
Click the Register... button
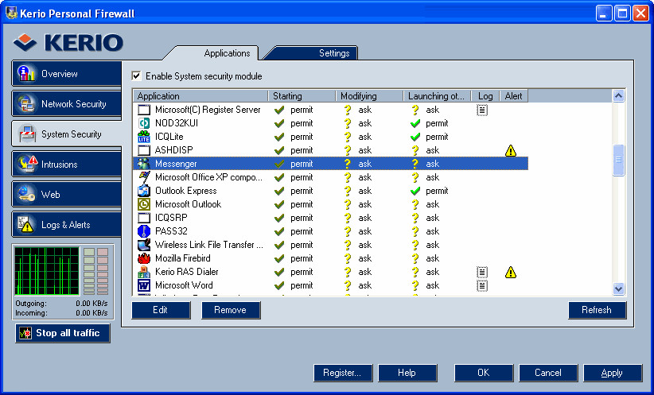pyautogui.click(x=342, y=373)
